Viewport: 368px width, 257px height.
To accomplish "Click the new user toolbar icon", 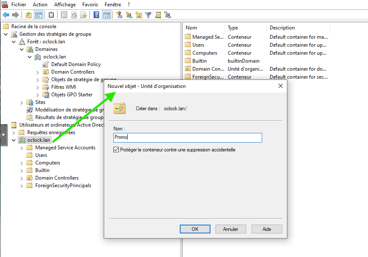I will (119, 15).
